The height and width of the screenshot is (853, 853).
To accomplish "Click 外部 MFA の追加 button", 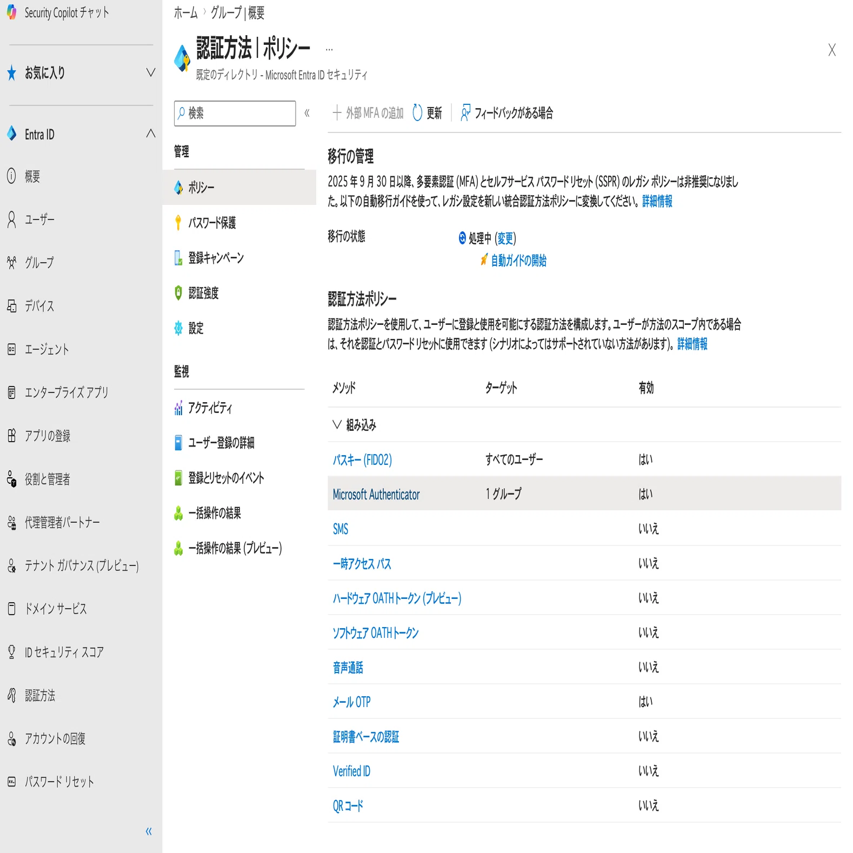I will coord(368,113).
